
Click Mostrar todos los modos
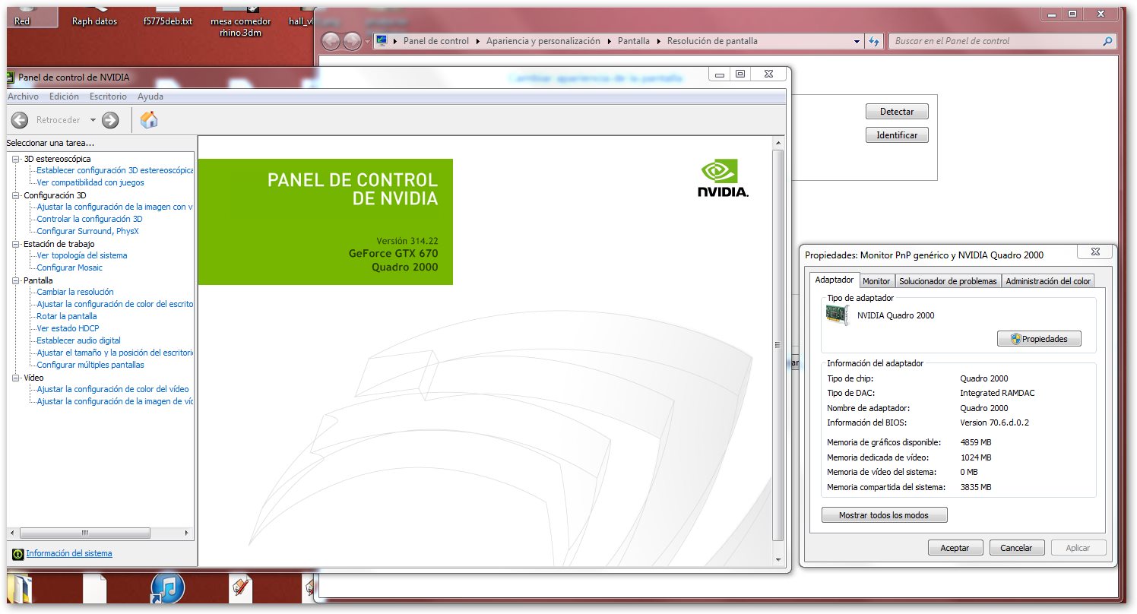click(885, 515)
